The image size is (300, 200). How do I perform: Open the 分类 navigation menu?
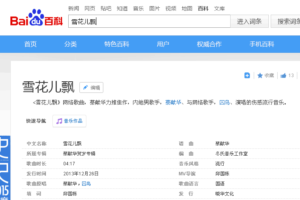(x=71, y=44)
